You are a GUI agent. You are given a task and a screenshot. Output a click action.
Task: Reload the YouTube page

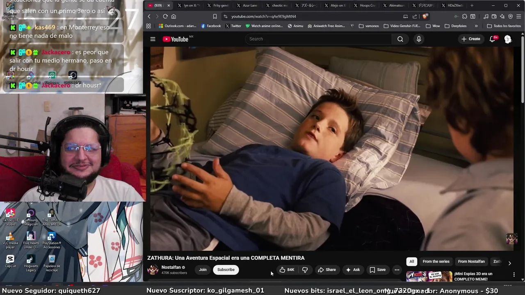pyautogui.click(x=165, y=16)
